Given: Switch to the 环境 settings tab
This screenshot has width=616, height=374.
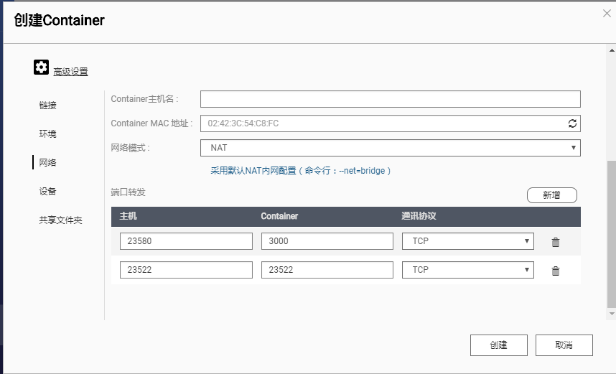Looking at the screenshot, I should pos(48,134).
